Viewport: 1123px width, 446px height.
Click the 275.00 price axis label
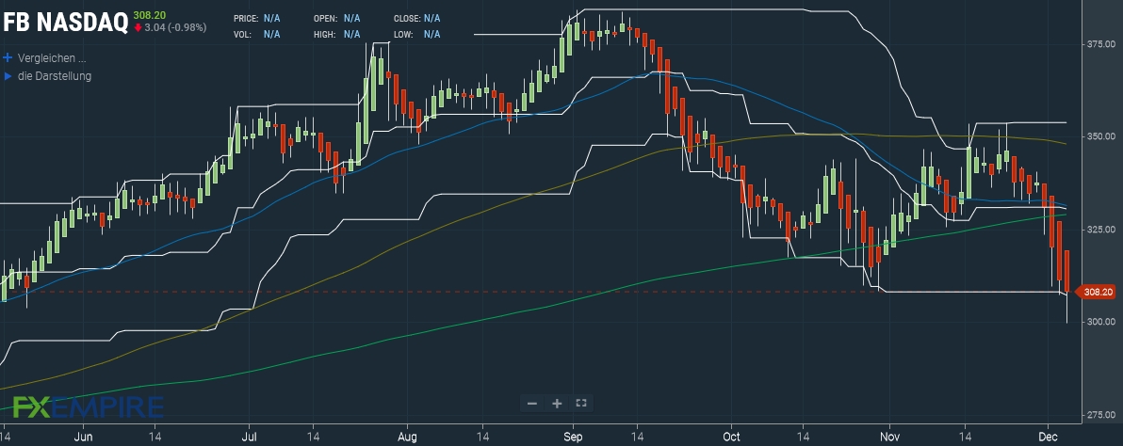coord(1100,415)
